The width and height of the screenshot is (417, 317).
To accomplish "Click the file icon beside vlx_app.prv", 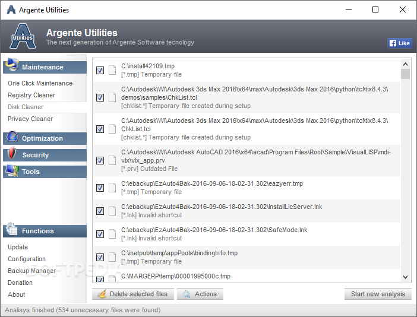I will [112, 160].
